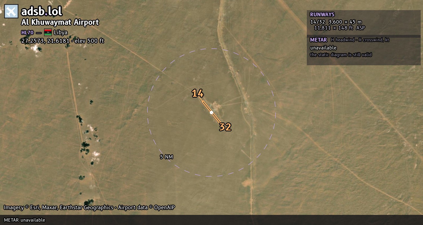Click the METAR panel heading

point(318,40)
